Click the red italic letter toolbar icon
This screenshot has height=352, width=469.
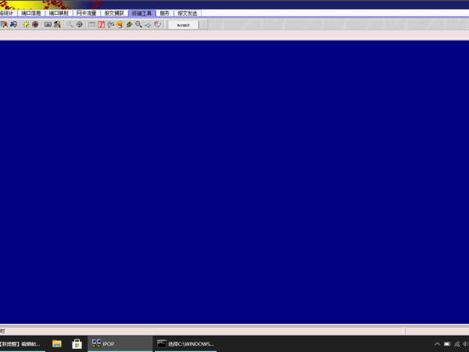(102, 24)
